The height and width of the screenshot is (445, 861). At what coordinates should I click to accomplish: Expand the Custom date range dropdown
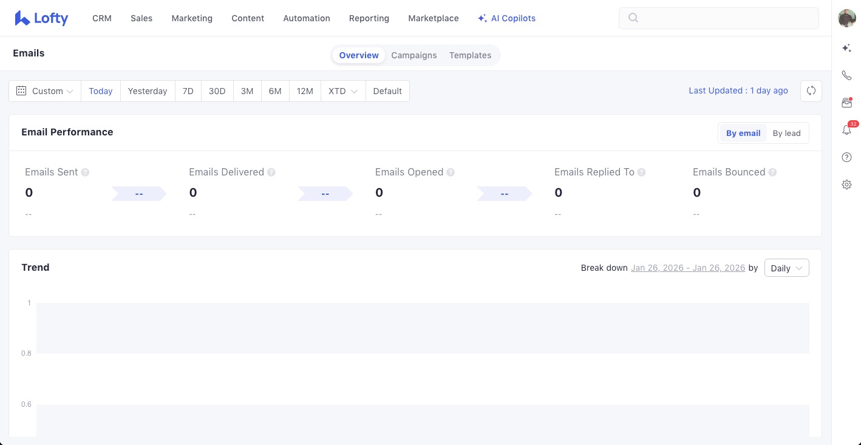tap(46, 91)
